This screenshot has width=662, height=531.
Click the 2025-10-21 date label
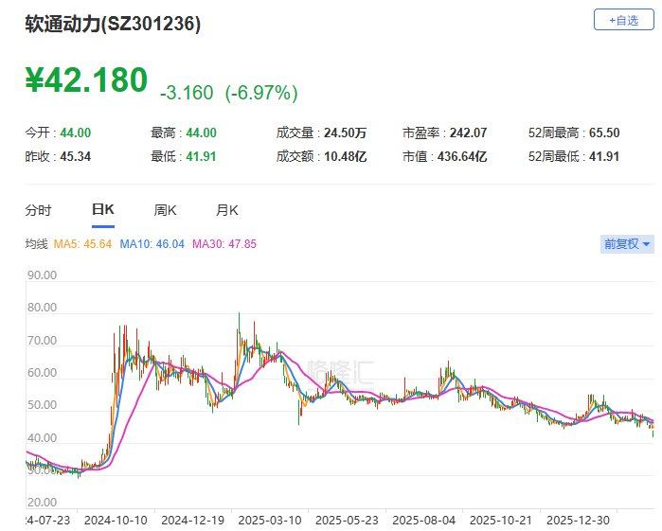point(501,521)
